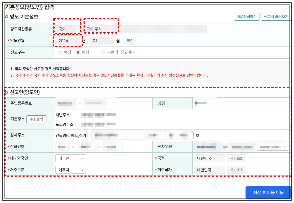The width and height of the screenshot is (294, 203).
Task: Click the 대한민국 value beside 국적
Action: coord(209,158)
